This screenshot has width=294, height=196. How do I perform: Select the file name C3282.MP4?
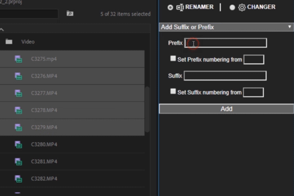tap(44, 179)
